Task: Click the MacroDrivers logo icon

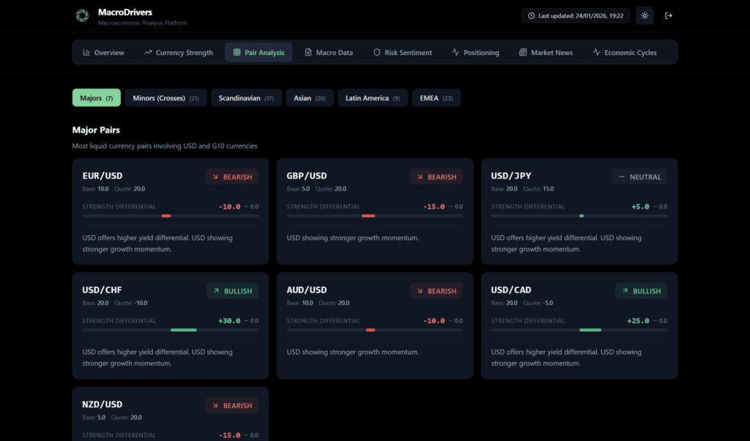Action: pos(82,15)
